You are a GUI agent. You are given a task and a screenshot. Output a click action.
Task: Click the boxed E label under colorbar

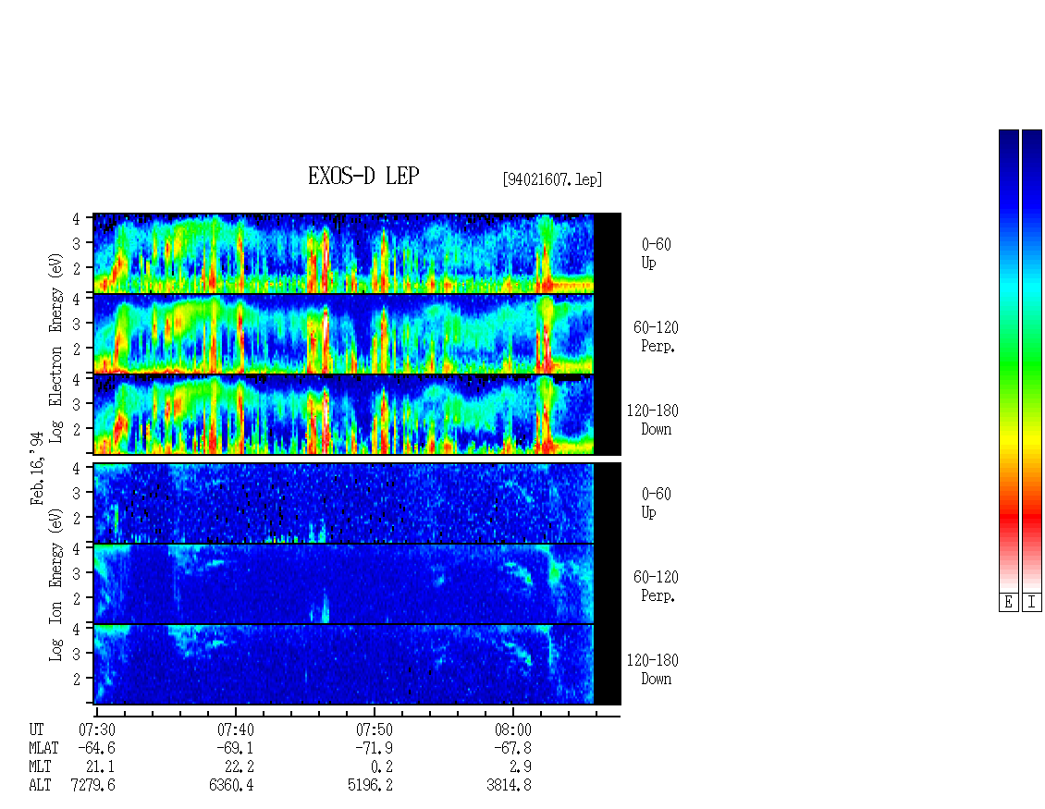(1008, 603)
